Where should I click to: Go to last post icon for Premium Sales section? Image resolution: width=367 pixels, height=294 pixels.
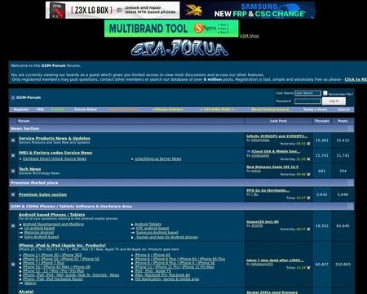pyautogui.click(x=308, y=198)
